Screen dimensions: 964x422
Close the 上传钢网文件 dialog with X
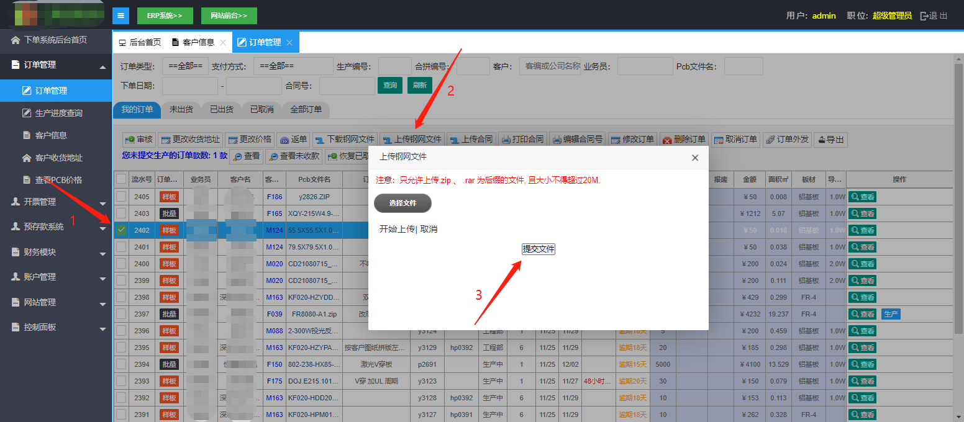695,158
